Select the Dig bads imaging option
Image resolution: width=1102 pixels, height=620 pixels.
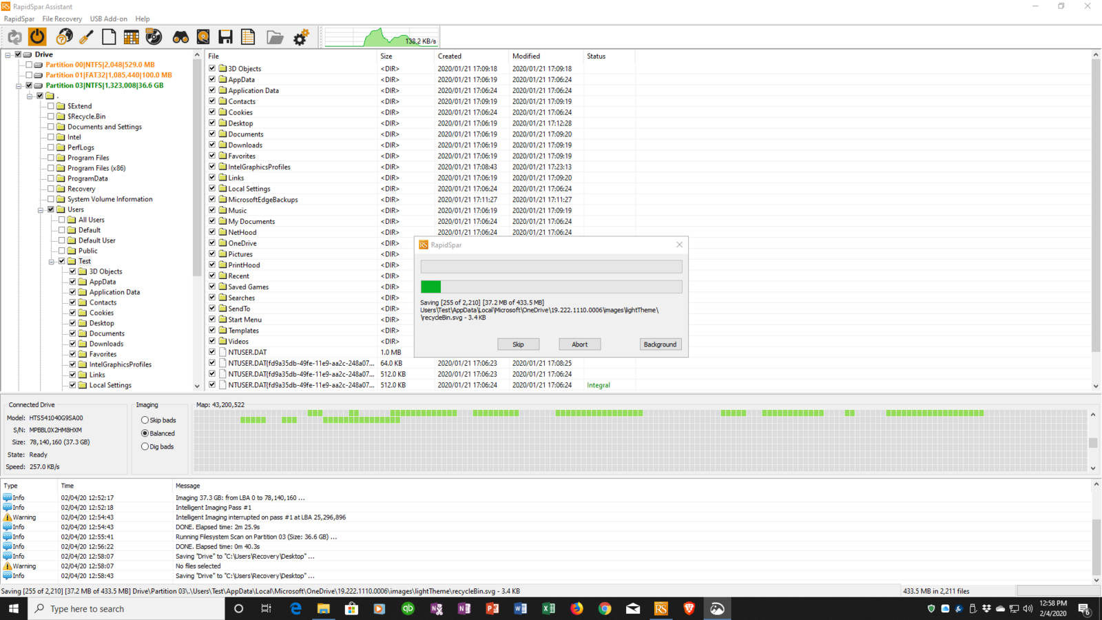click(145, 446)
